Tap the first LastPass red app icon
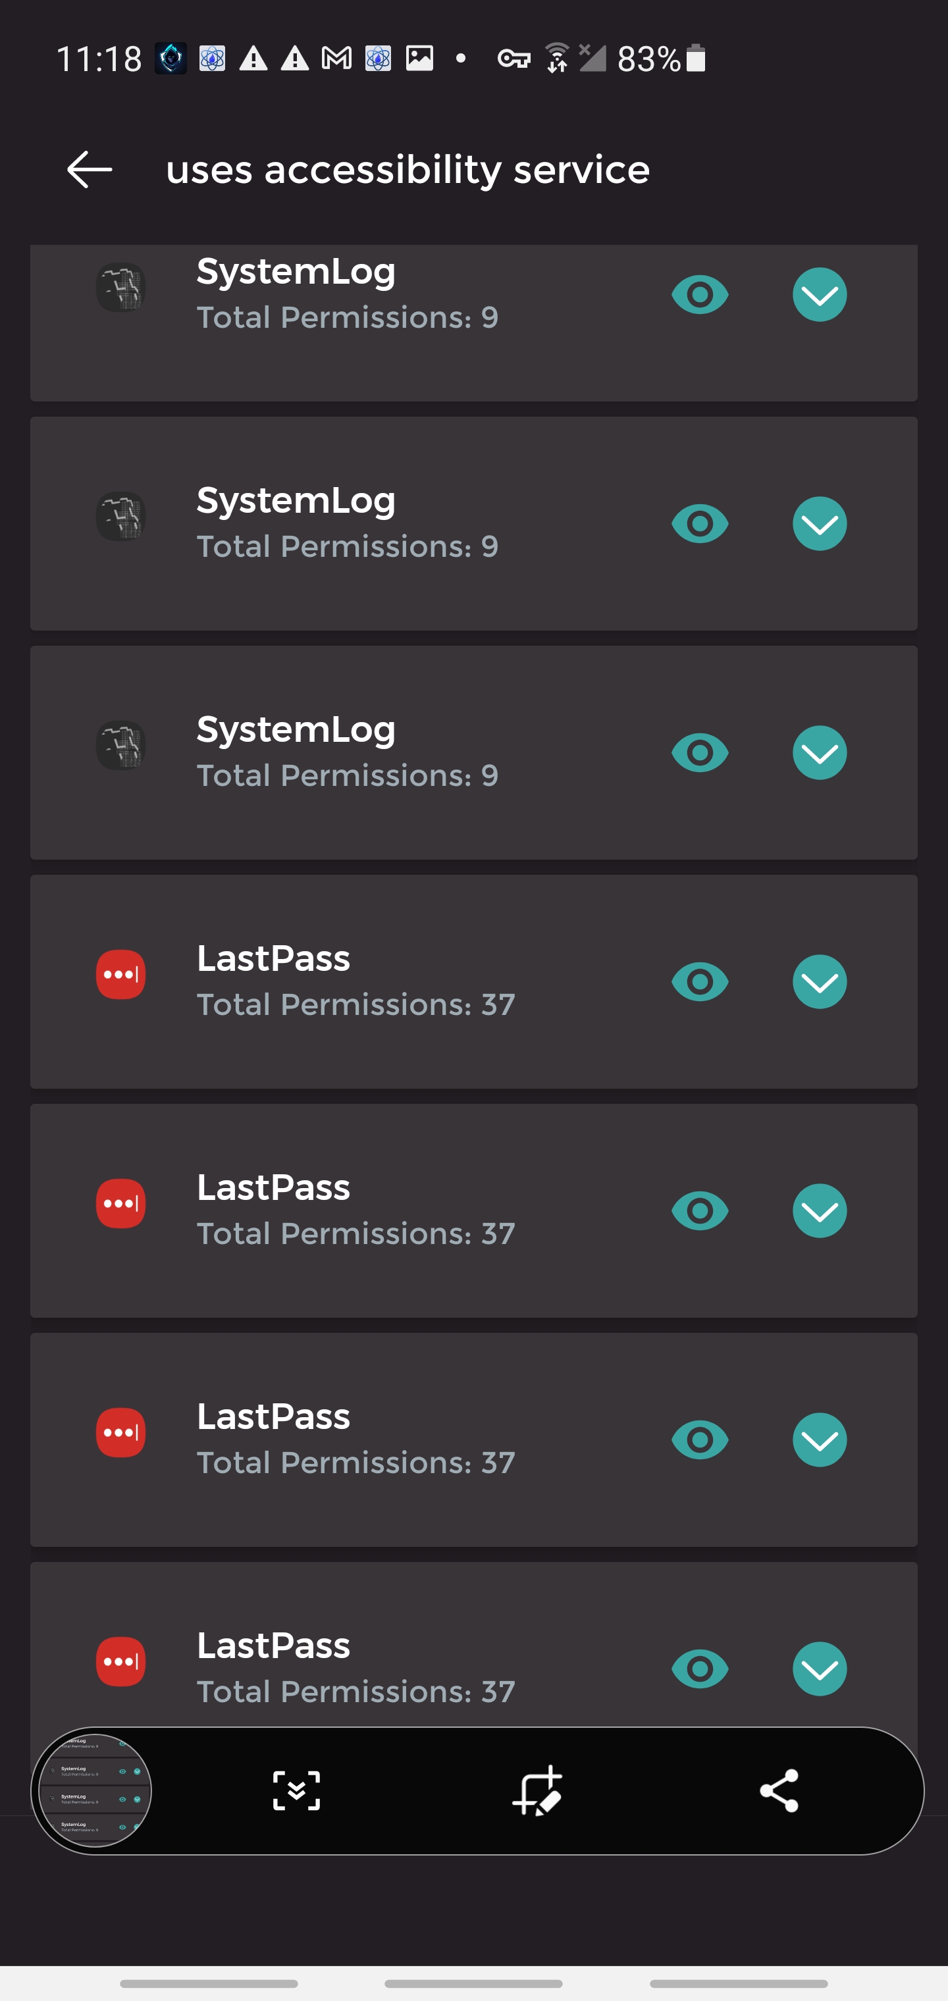Viewport: 948px width, 2001px height. tap(120, 974)
